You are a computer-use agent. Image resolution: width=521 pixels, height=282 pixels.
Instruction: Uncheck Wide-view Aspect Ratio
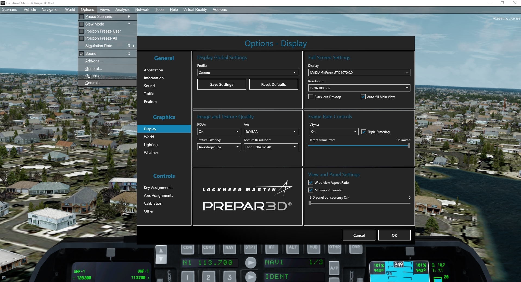coord(310,182)
